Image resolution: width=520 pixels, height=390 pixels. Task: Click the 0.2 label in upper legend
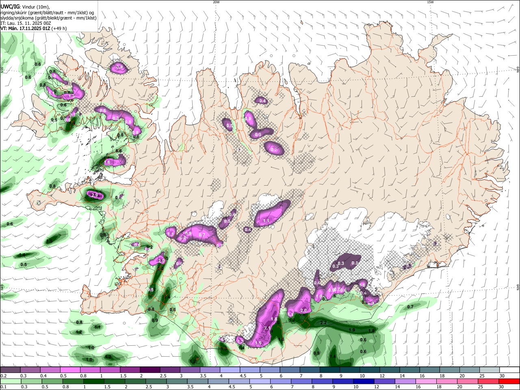point(4,376)
